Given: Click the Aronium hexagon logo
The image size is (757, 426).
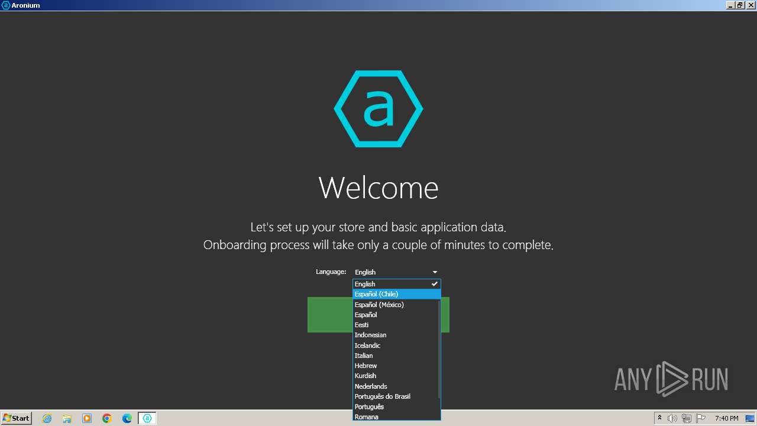Looking at the screenshot, I should 378,109.
